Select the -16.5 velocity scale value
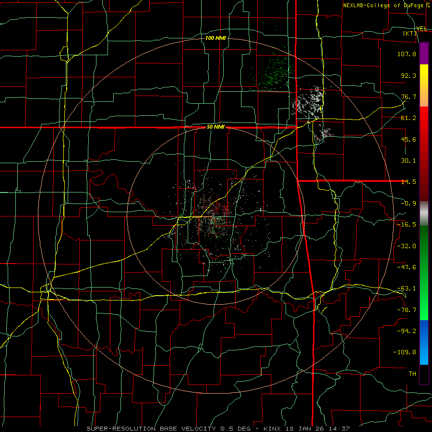Viewport: 432px width, 432px height. point(407,225)
